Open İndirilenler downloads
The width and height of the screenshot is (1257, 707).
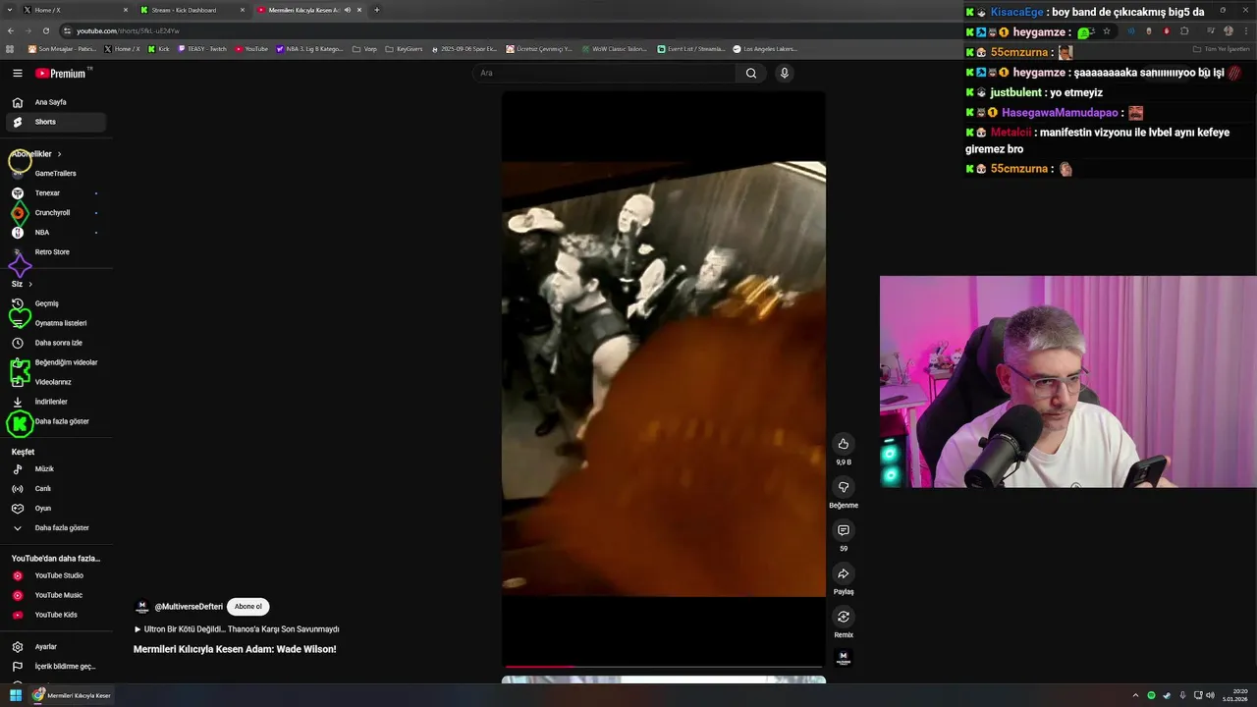[x=57, y=402]
